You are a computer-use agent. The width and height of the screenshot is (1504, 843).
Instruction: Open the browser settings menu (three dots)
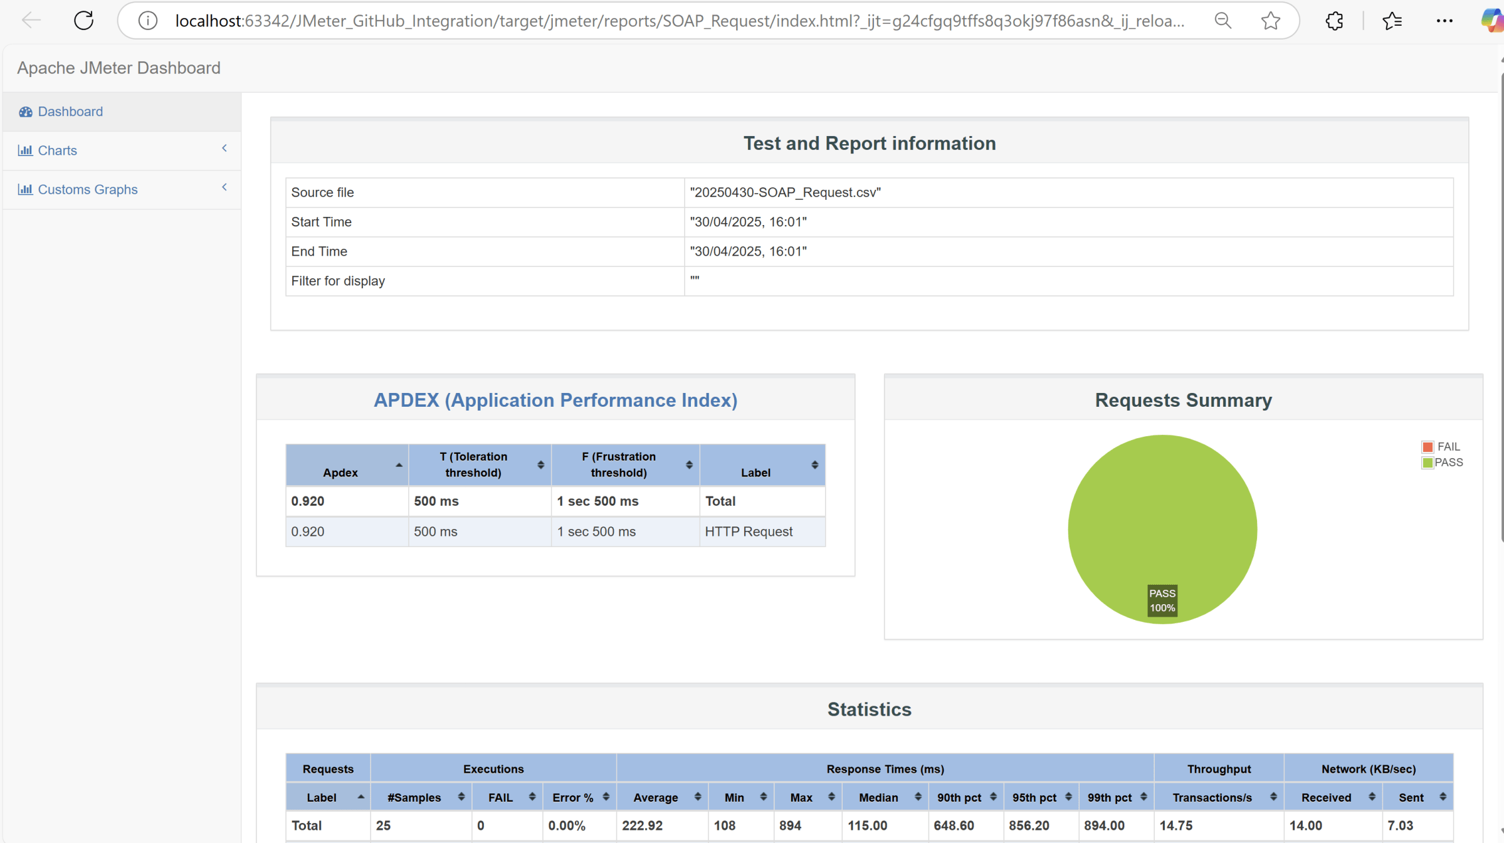1444,20
